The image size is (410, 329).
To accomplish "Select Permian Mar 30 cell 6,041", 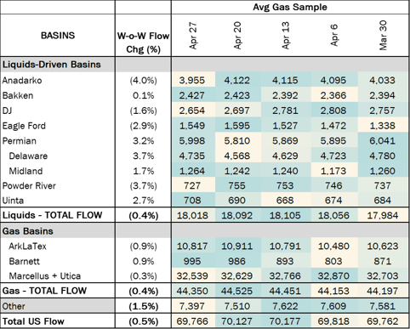I will coord(382,141).
